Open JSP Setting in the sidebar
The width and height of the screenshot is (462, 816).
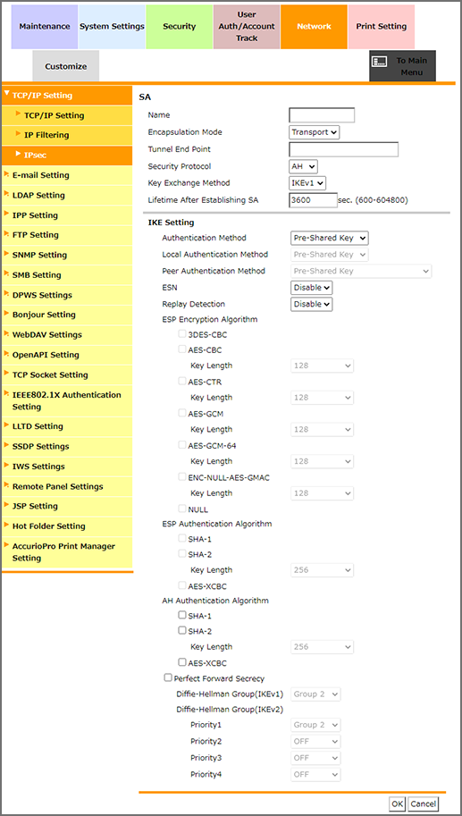pos(67,507)
